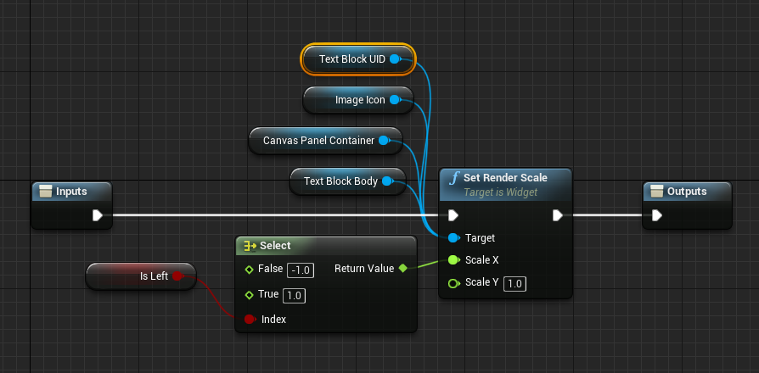Click the Scale X label

[x=481, y=260]
